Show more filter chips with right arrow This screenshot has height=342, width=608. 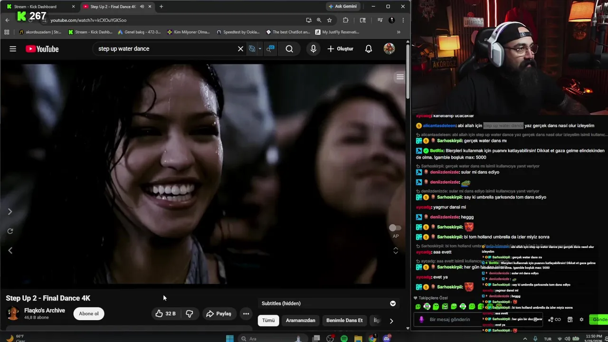(x=391, y=321)
